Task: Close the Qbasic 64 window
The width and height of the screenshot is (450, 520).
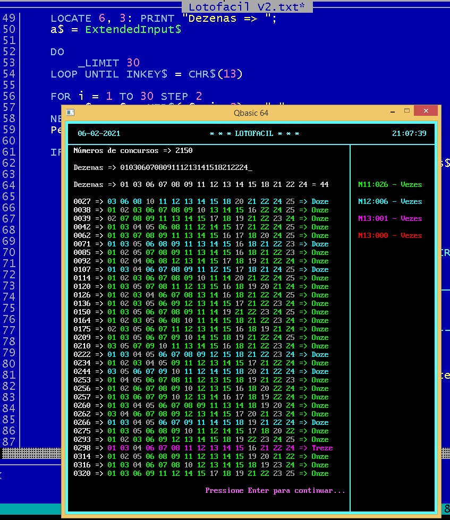Action: (x=426, y=112)
